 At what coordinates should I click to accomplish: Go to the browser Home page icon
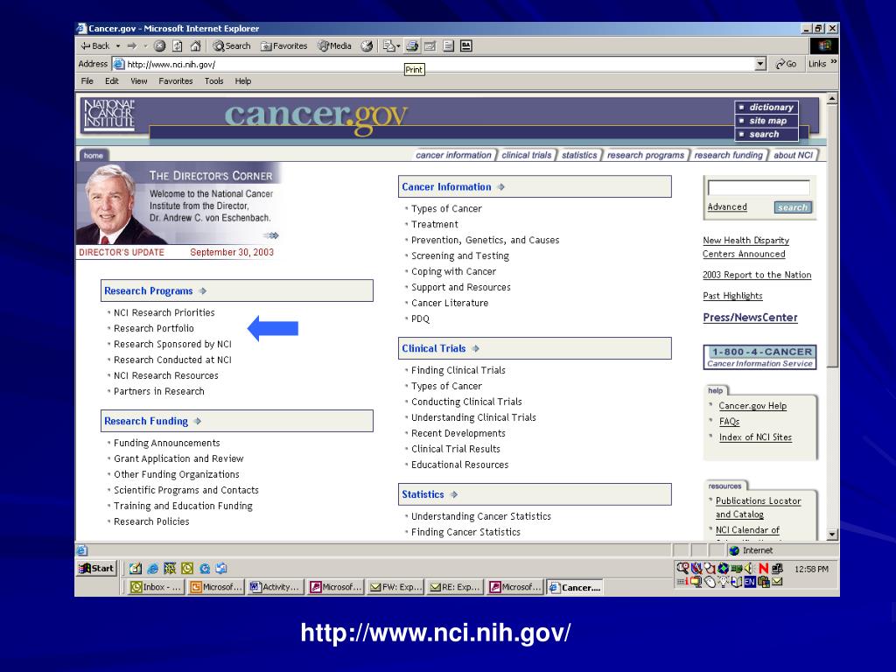coord(195,45)
